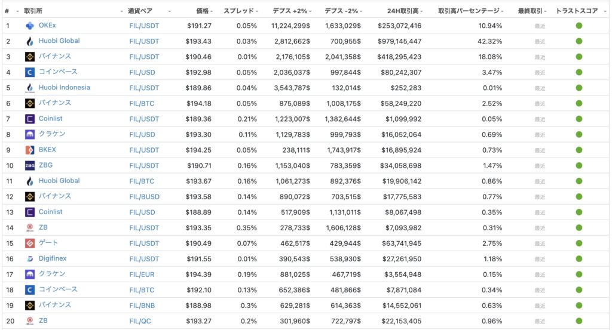
Task: Open Coinlist FIL/USD pair link
Action: click(142, 212)
